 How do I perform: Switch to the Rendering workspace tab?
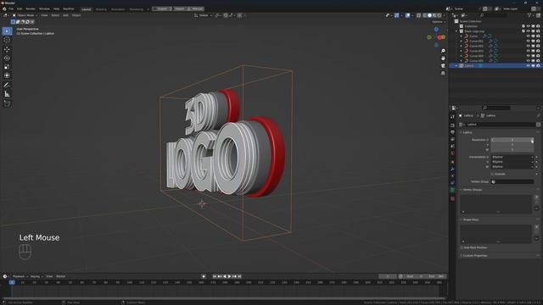(x=136, y=9)
